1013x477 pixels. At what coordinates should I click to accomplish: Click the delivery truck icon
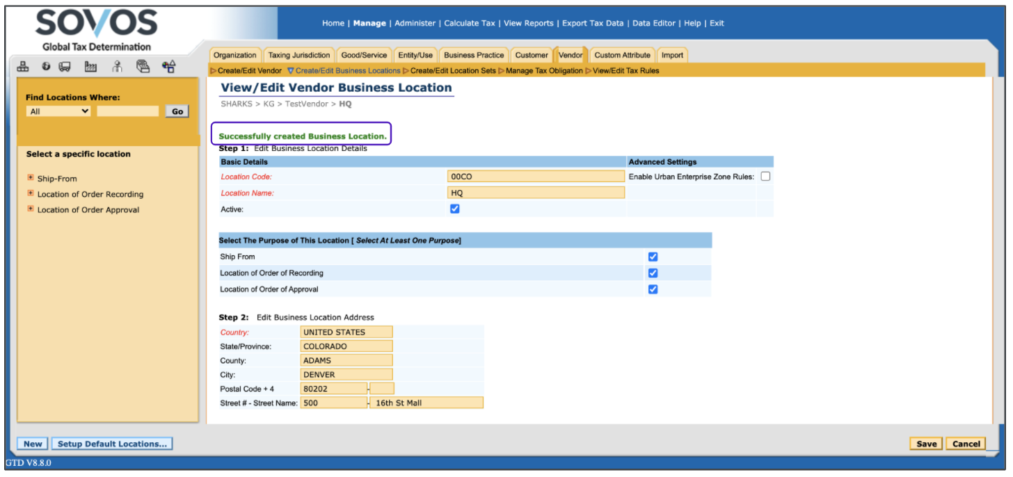coord(65,67)
